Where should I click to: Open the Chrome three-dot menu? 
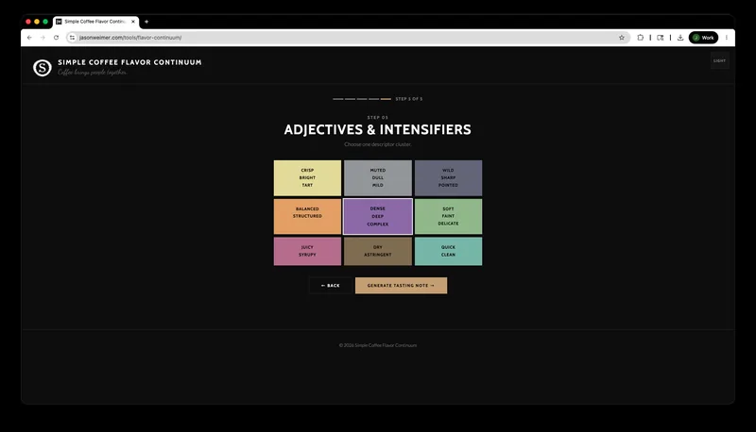pos(726,38)
